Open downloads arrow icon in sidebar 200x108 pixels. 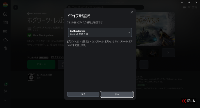tap(5, 100)
